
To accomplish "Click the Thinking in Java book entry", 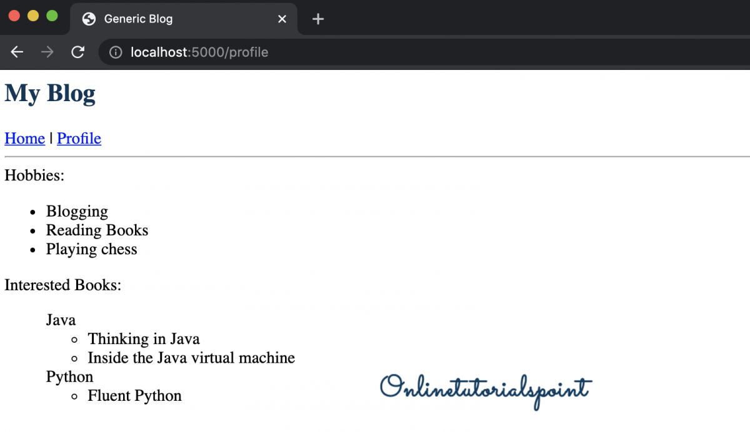I will (144, 339).
